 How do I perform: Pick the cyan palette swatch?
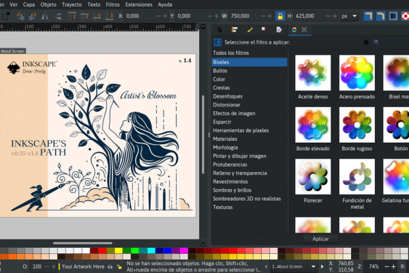click(x=151, y=250)
